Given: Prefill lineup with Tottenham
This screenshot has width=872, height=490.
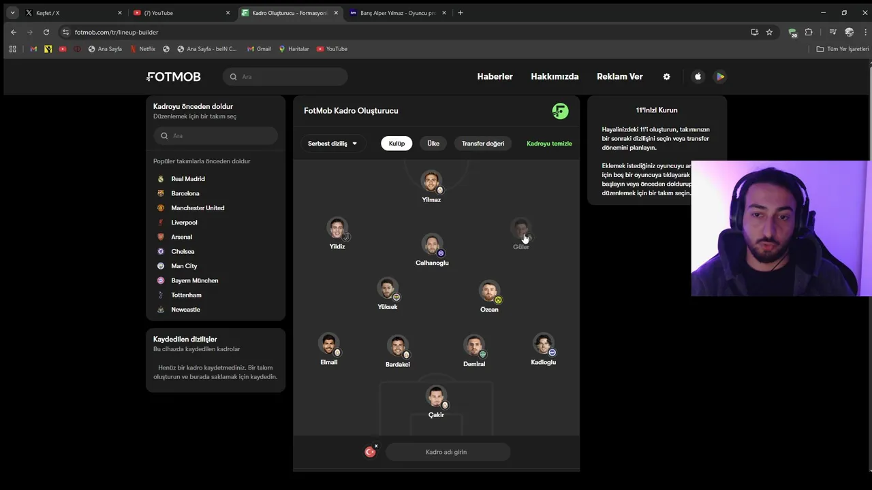Looking at the screenshot, I should (x=186, y=295).
